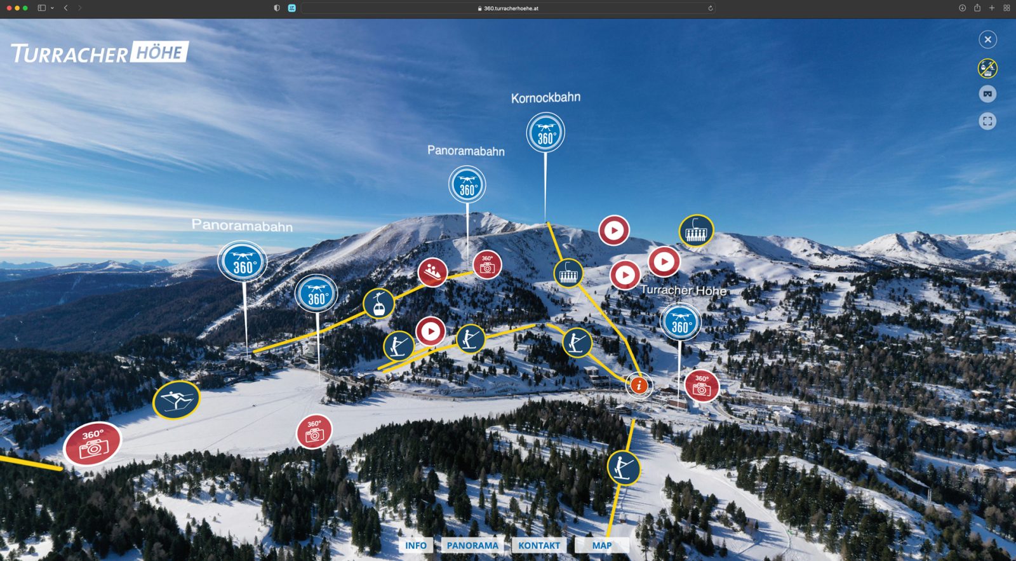This screenshot has width=1016, height=561.
Task: Go forward in browser history
Action: 80,8
